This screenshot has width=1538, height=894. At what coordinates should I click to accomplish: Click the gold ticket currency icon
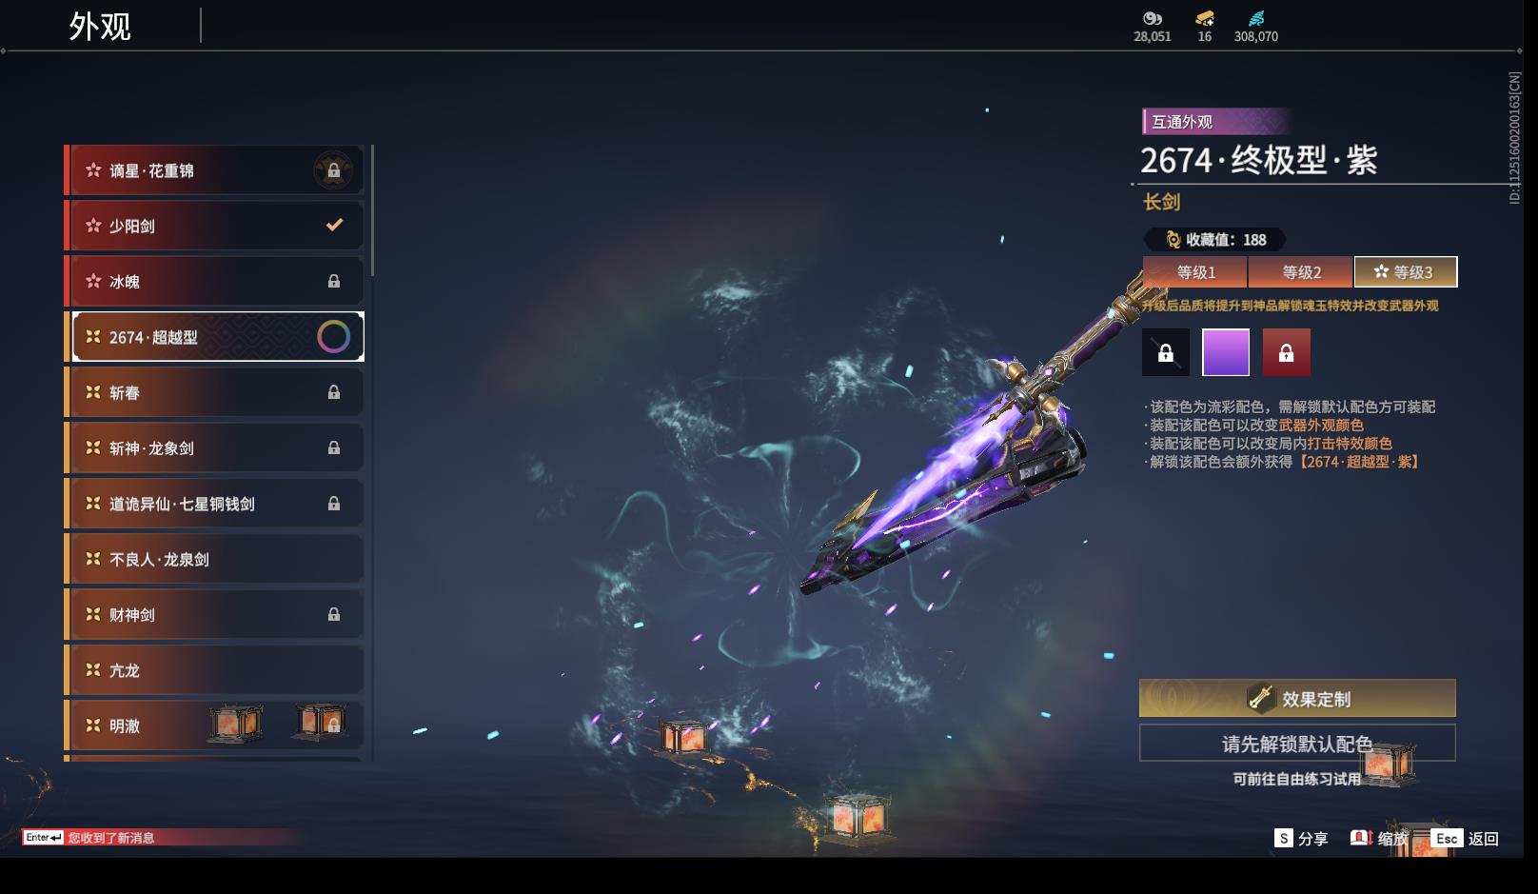[x=1205, y=18]
